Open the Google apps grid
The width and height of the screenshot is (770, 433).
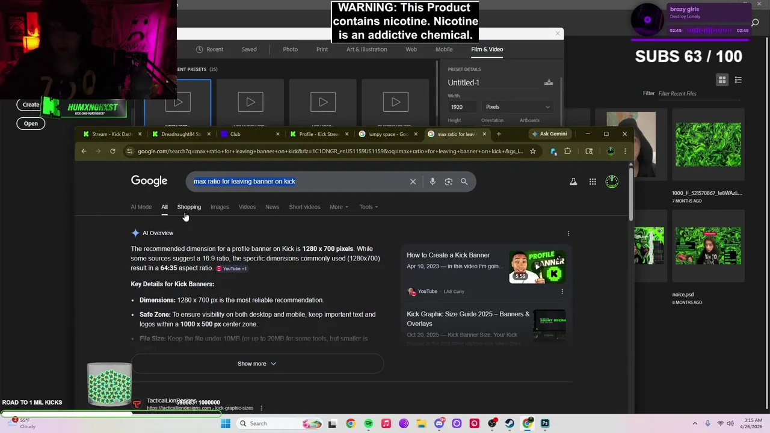coord(593,182)
